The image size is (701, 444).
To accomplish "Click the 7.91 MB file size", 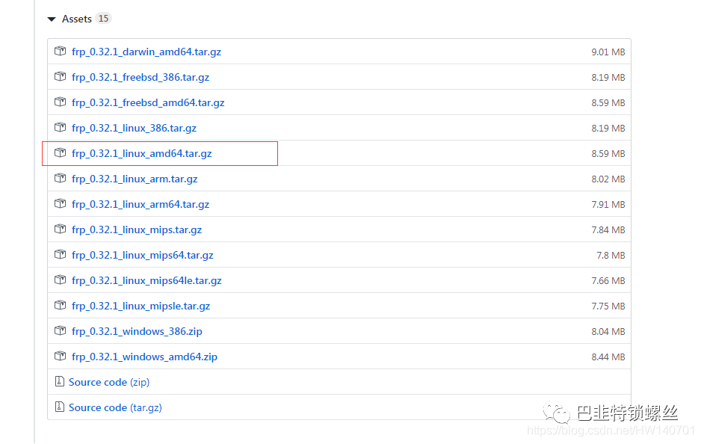I will 608,205.
